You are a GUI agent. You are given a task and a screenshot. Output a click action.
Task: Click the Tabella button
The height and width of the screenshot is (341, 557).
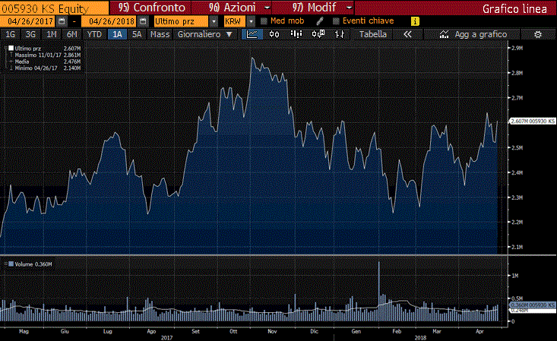point(373,34)
